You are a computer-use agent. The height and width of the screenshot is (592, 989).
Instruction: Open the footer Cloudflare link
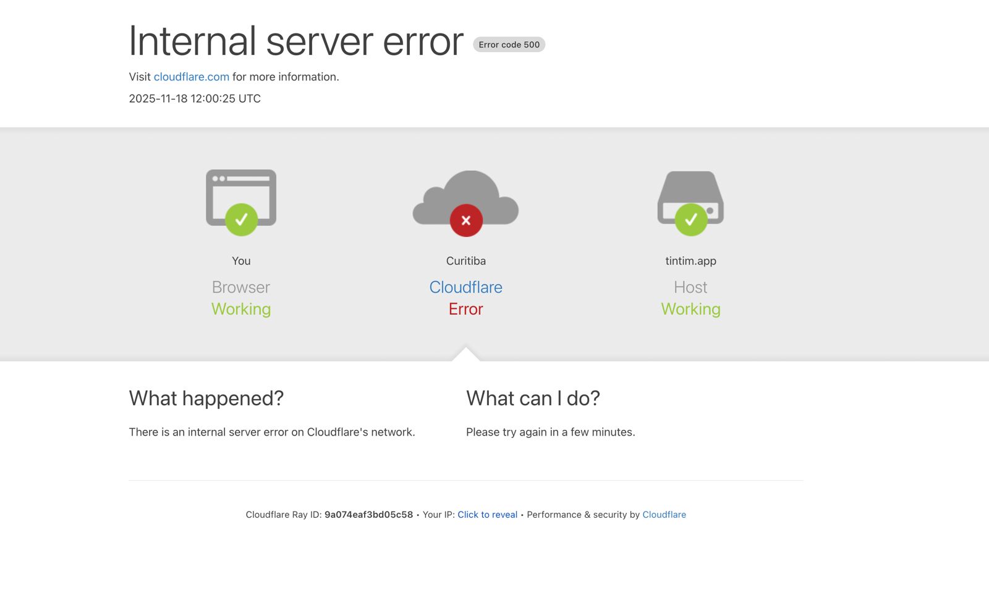[x=664, y=515]
